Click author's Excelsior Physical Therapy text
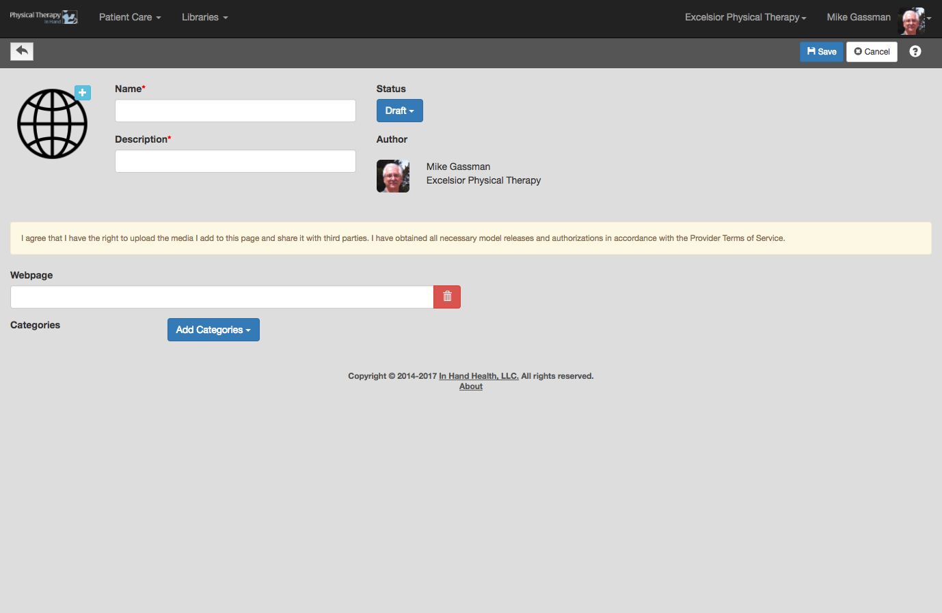The height and width of the screenshot is (613, 942). coord(483,180)
